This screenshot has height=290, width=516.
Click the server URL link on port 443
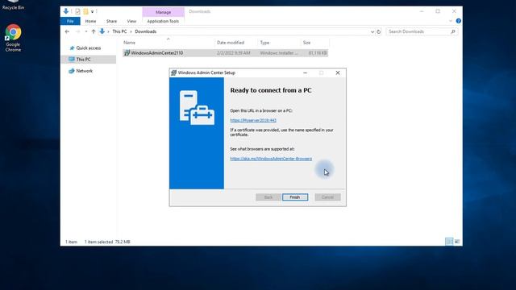[253, 120]
